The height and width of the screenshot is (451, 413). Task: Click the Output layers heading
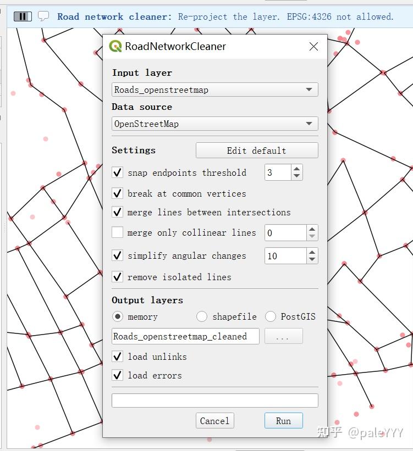pos(147,300)
